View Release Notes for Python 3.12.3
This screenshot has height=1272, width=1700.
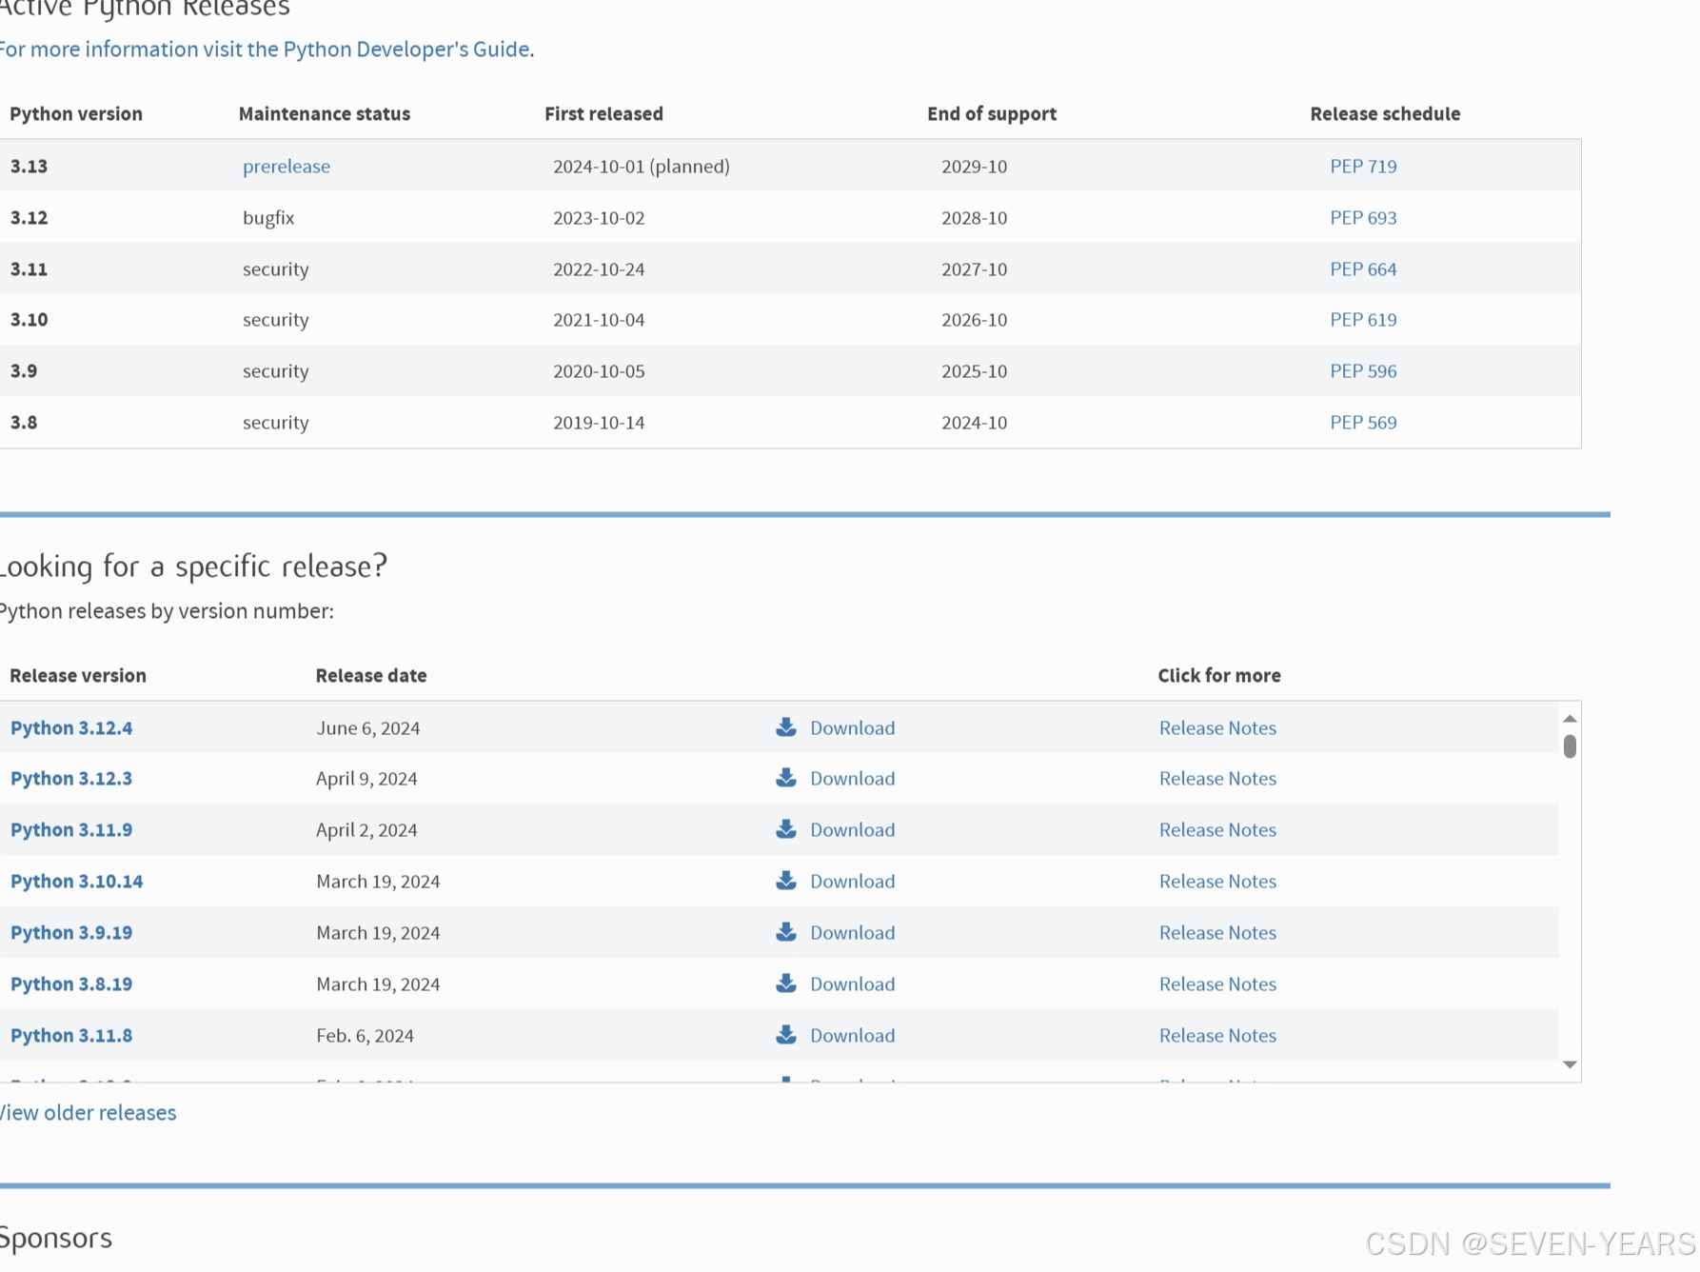(x=1217, y=778)
